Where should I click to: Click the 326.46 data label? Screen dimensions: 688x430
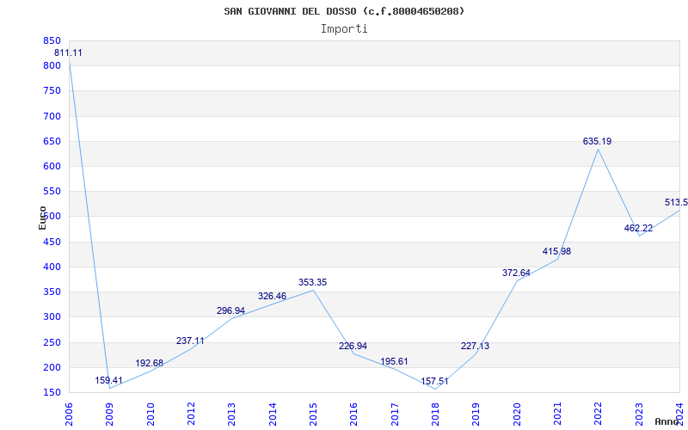[x=272, y=296]
